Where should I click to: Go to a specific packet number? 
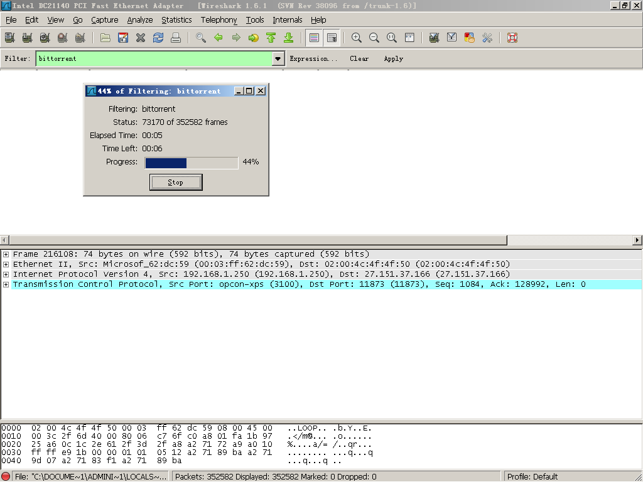(x=254, y=38)
